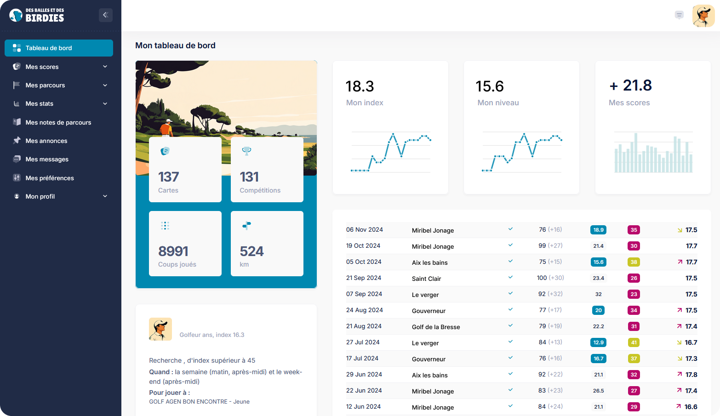Viewport: 720px width, 416px height.
Task: Click the flag icon next to Mes parcours
Action: pos(17,85)
